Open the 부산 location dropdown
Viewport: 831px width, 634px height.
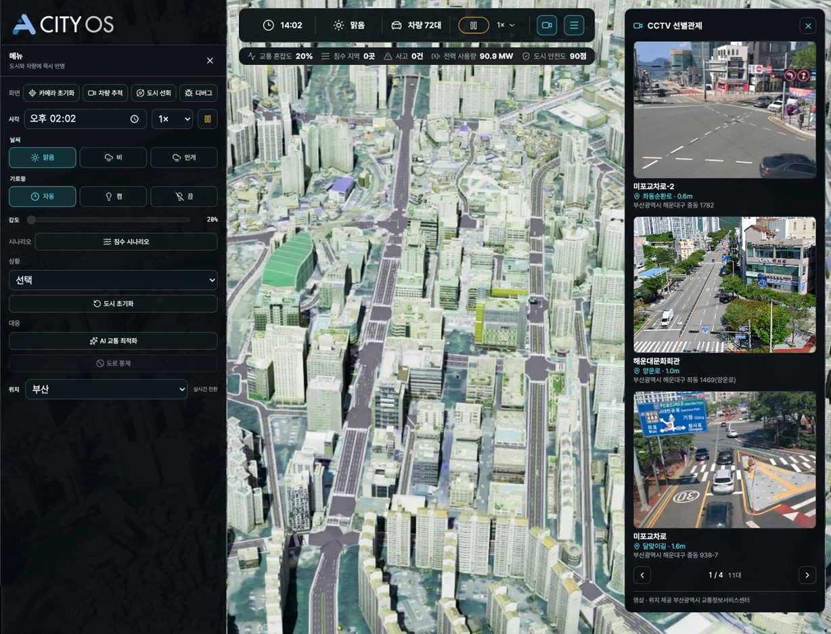106,389
